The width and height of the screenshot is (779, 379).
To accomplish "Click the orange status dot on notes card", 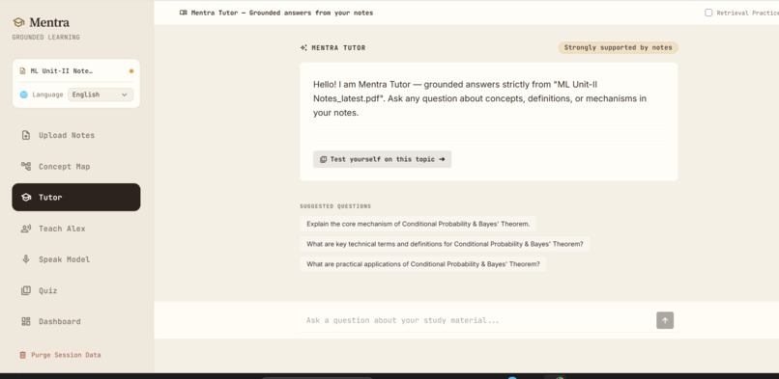I will 131,70.
